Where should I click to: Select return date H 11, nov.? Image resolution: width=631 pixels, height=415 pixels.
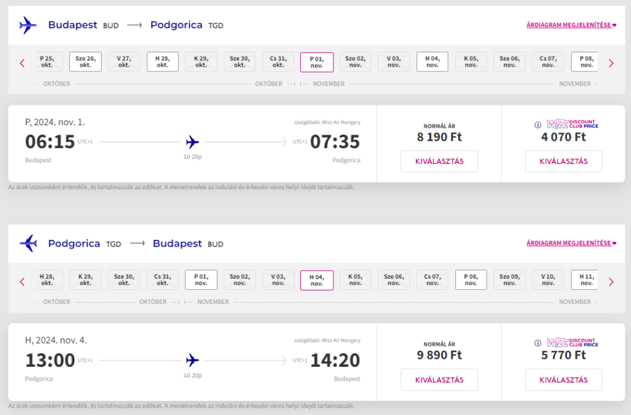click(x=584, y=280)
